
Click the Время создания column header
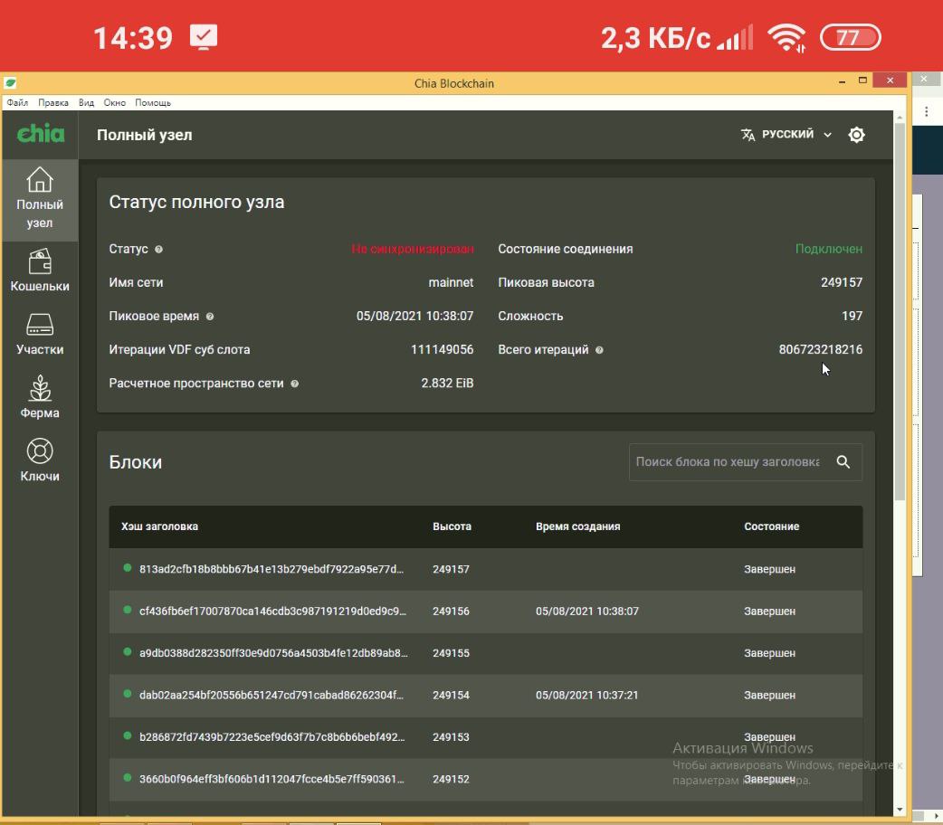[578, 526]
